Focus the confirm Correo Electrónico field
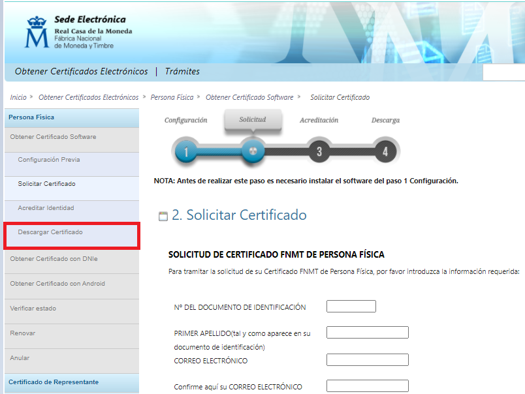Viewport: 525px width, 394px height. [x=367, y=386]
